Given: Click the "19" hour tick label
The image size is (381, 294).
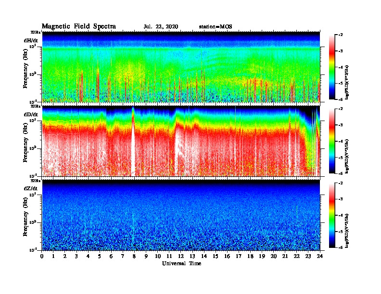Looking at the screenshot, I should coord(262,257).
